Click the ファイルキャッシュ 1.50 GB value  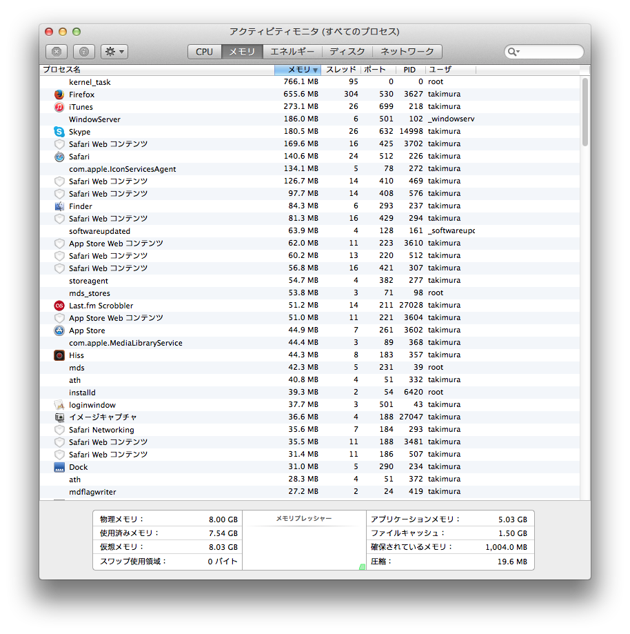(x=512, y=533)
